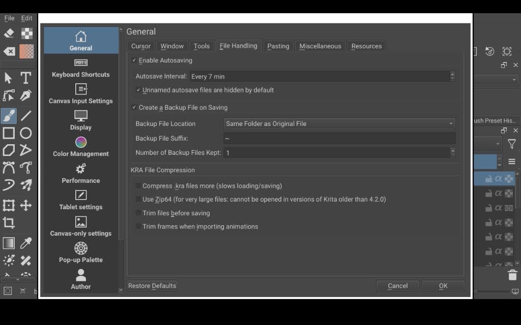Open Color Management settings page
The image size is (521, 325).
click(x=81, y=147)
